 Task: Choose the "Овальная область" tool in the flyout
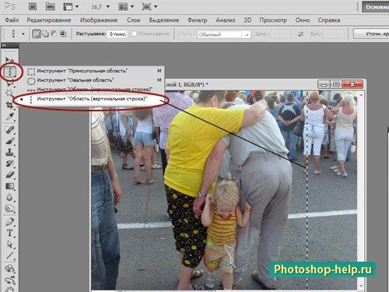(x=94, y=80)
